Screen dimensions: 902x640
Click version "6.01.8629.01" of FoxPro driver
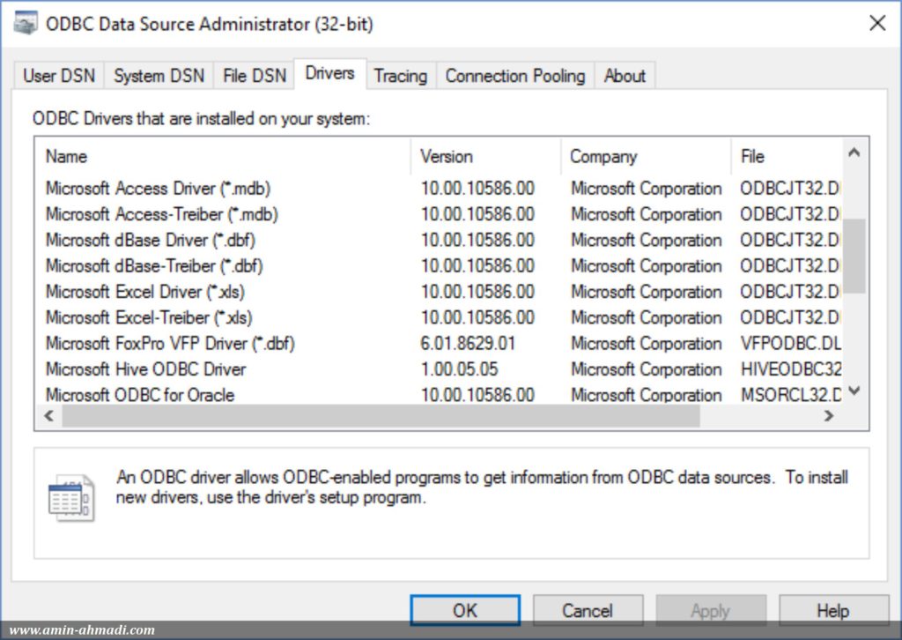click(x=469, y=344)
